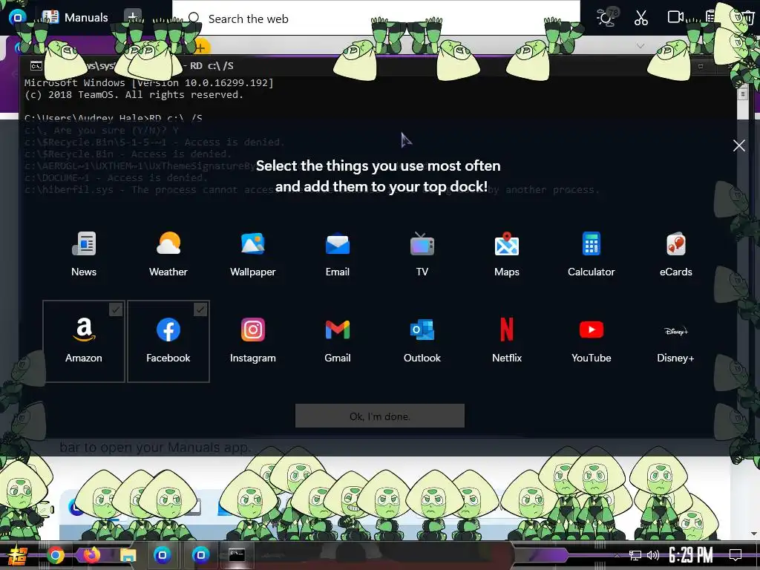The height and width of the screenshot is (570, 760).
Task: Click the volume speaker tray icon
Action: 653,555
